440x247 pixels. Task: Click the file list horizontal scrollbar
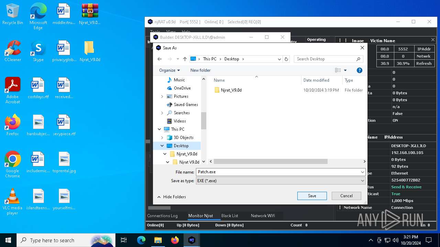pos(271,161)
